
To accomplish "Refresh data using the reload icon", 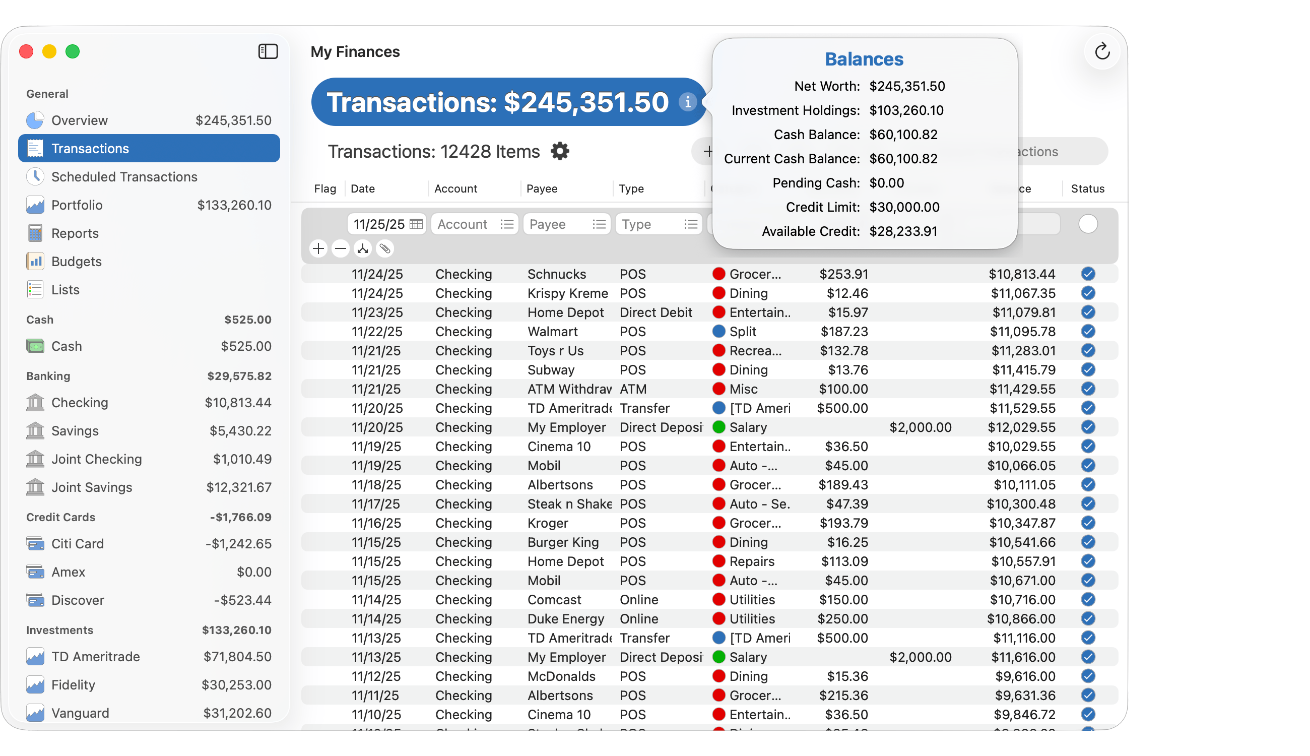I will [x=1102, y=51].
